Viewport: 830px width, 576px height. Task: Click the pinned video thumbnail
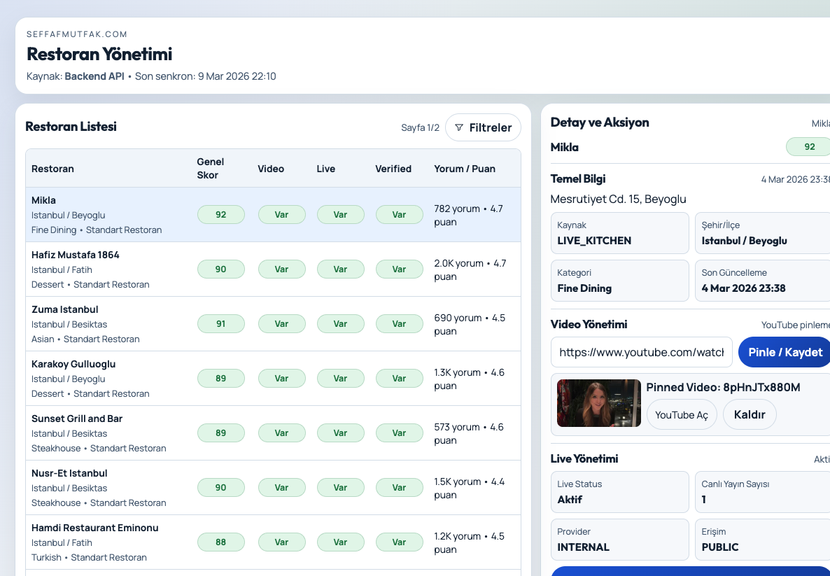(598, 403)
